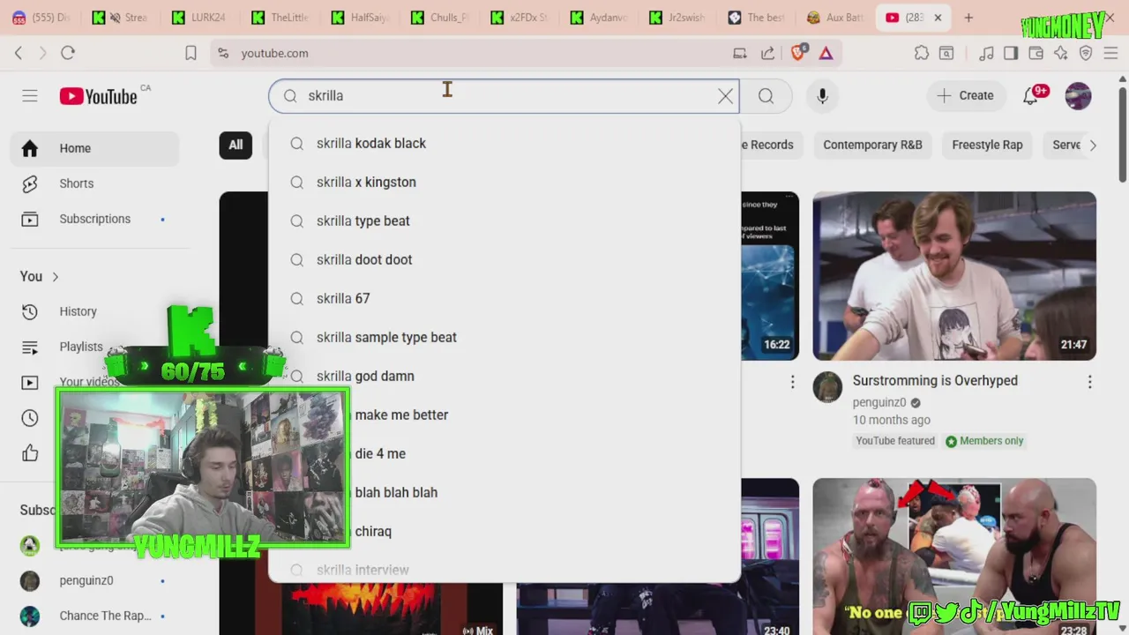
Task: Click into the search field containing skrilla
Action: pyautogui.click(x=503, y=95)
